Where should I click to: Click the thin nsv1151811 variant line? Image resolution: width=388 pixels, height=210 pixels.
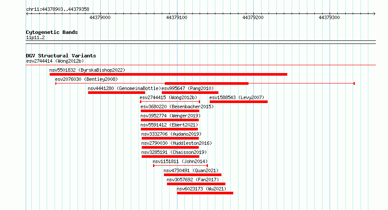(180, 166)
